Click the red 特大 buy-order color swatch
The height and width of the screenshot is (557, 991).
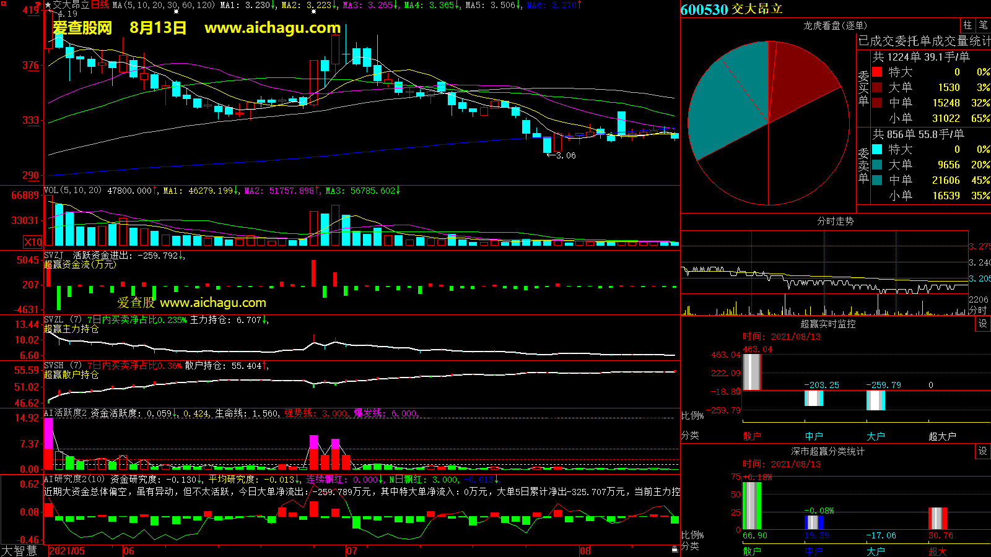(x=877, y=72)
